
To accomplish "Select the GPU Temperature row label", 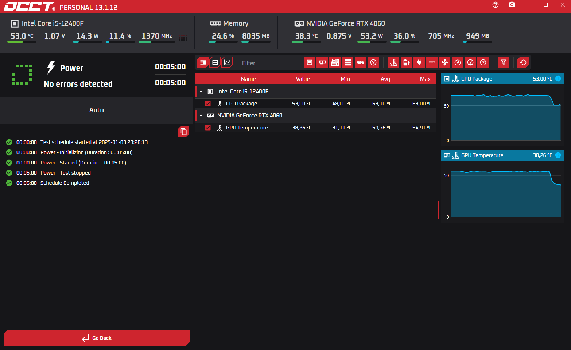I will click(x=247, y=128).
